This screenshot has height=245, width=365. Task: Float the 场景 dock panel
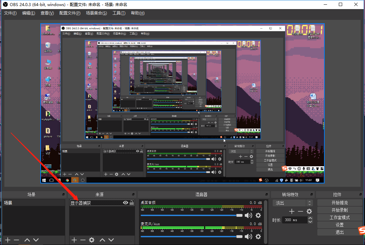[63, 195]
